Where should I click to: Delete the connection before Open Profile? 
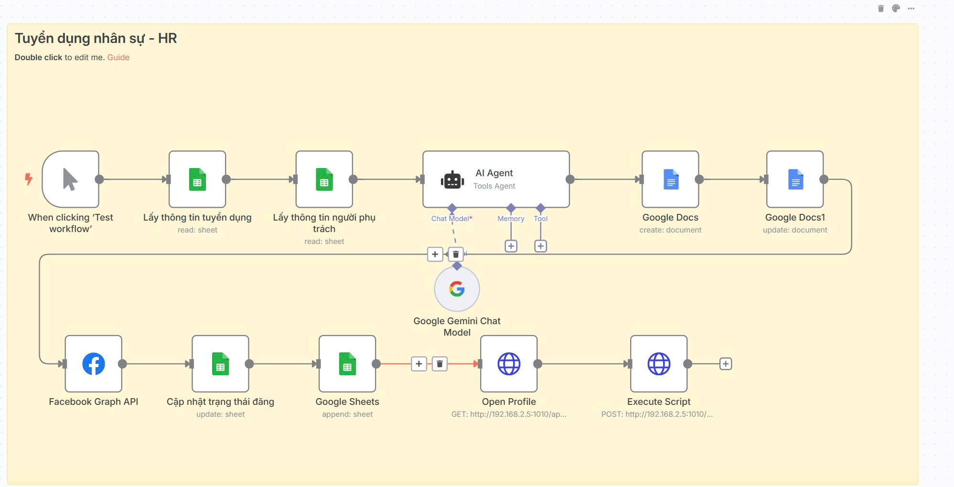pos(439,364)
